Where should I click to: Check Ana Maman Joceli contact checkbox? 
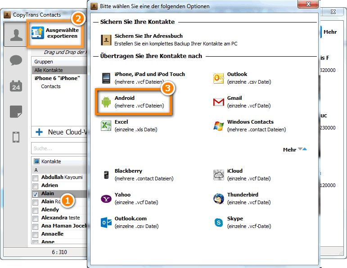(x=35, y=227)
